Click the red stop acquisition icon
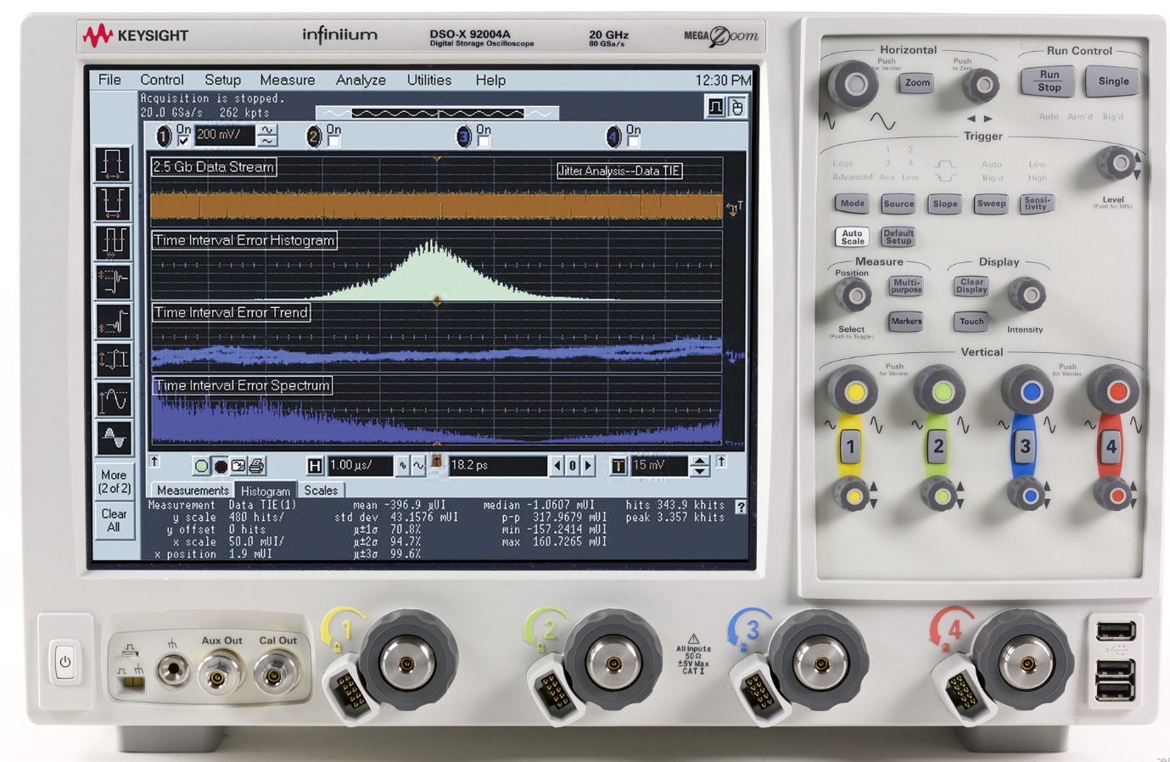 pos(221,466)
